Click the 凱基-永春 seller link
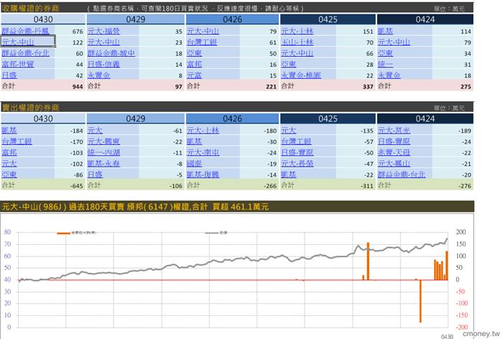Viewport: 503px width, 339px height. point(103,163)
